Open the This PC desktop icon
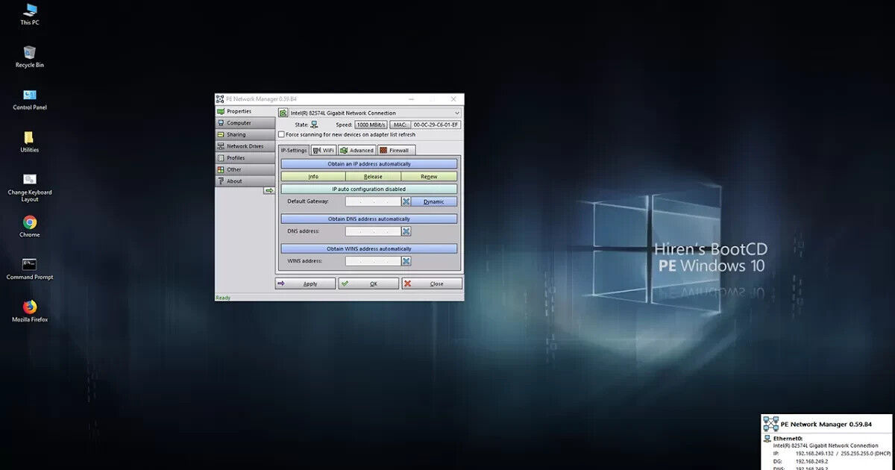 coord(30,14)
